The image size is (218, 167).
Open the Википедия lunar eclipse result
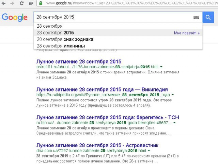click(102, 89)
